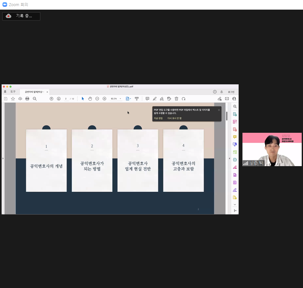
Task: Go to next page with down arrow
Action: (59, 99)
